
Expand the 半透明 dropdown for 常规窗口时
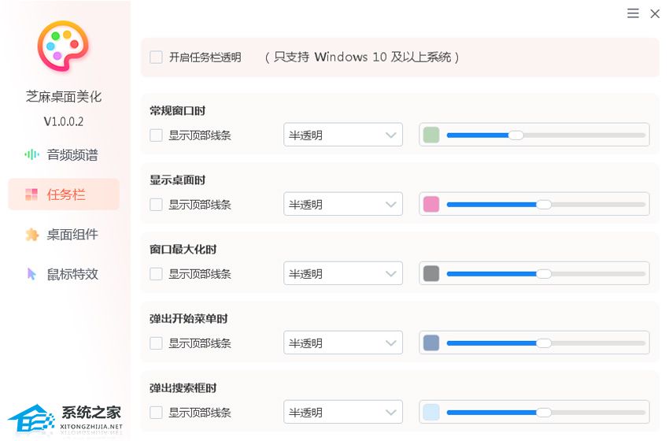point(343,135)
